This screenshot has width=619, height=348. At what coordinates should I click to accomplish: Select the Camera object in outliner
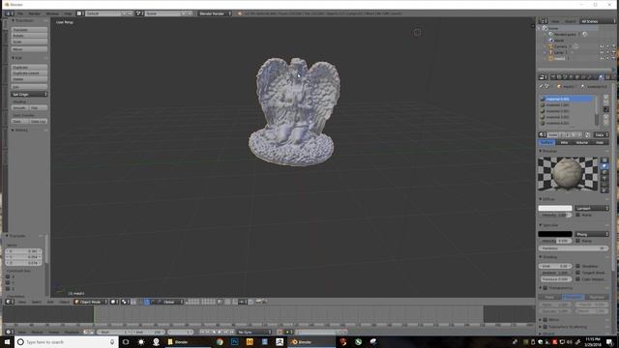pyautogui.click(x=560, y=46)
